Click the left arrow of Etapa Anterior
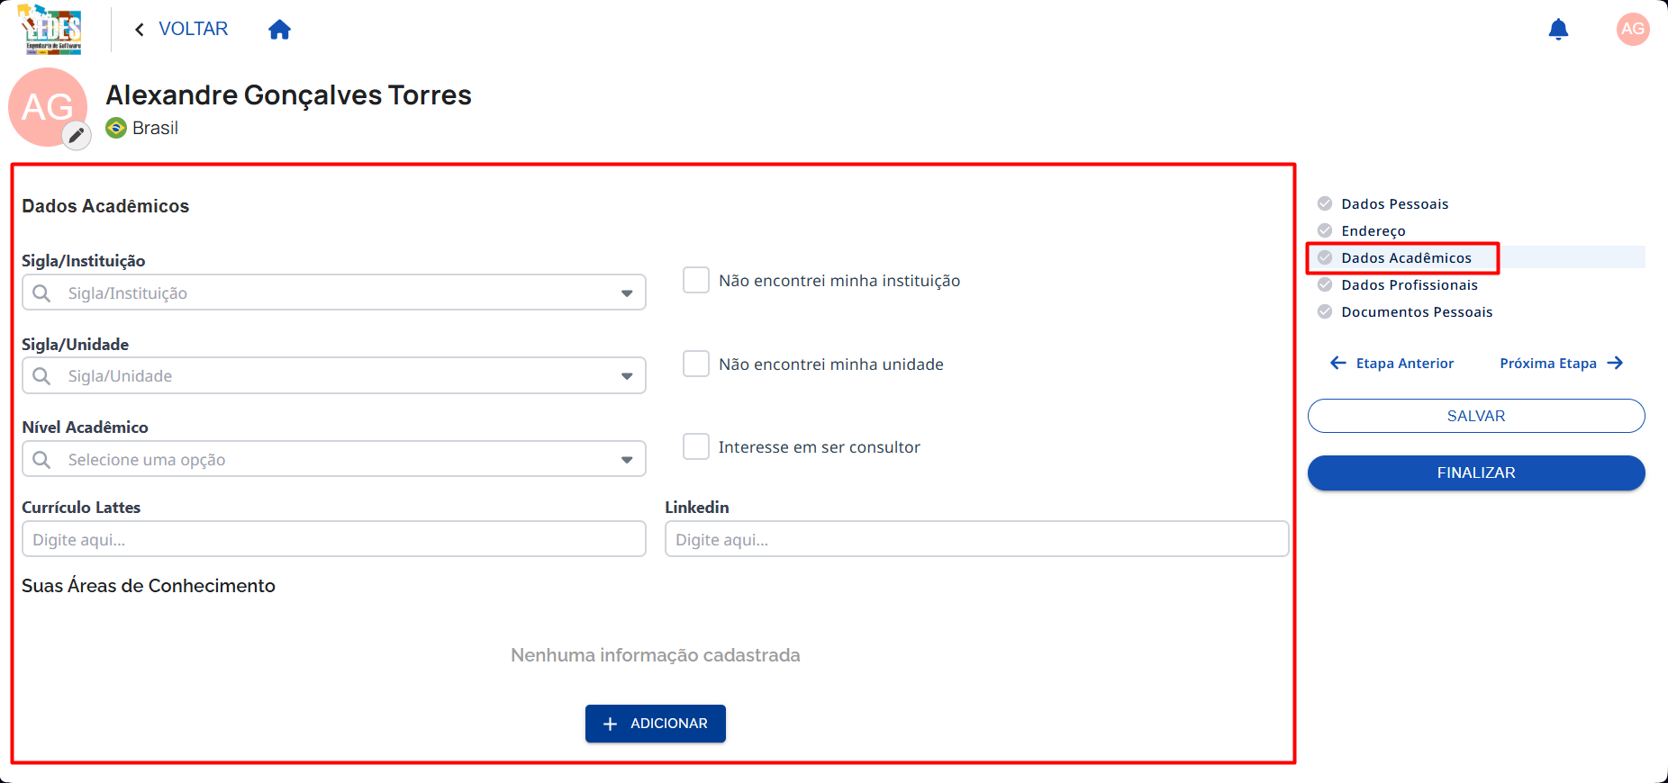The width and height of the screenshot is (1668, 783). pyautogui.click(x=1338, y=363)
